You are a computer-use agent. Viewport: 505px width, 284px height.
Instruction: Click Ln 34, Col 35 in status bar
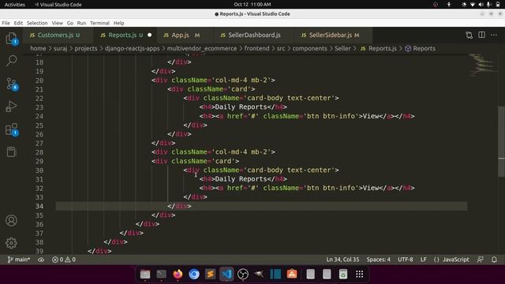342,260
